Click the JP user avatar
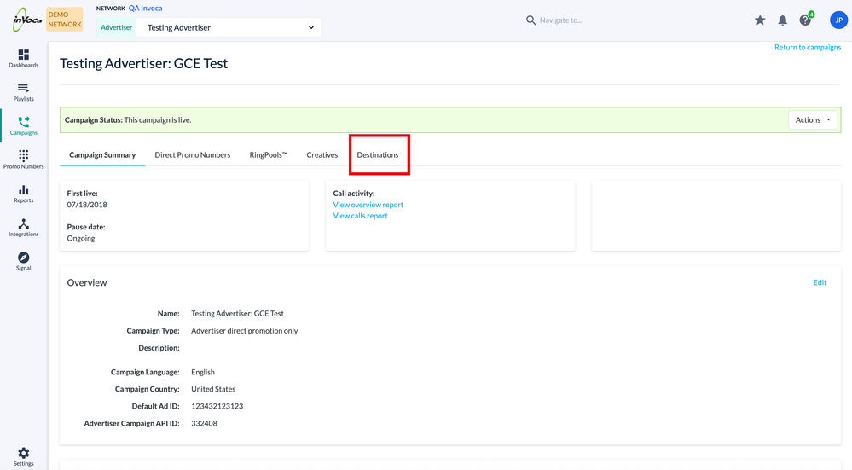This screenshot has height=470, width=852. click(838, 20)
